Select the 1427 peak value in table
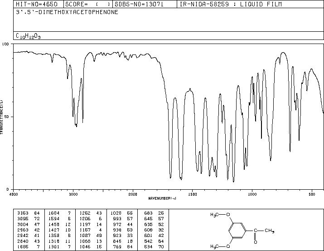This screenshot has height=251, width=324. [54, 230]
